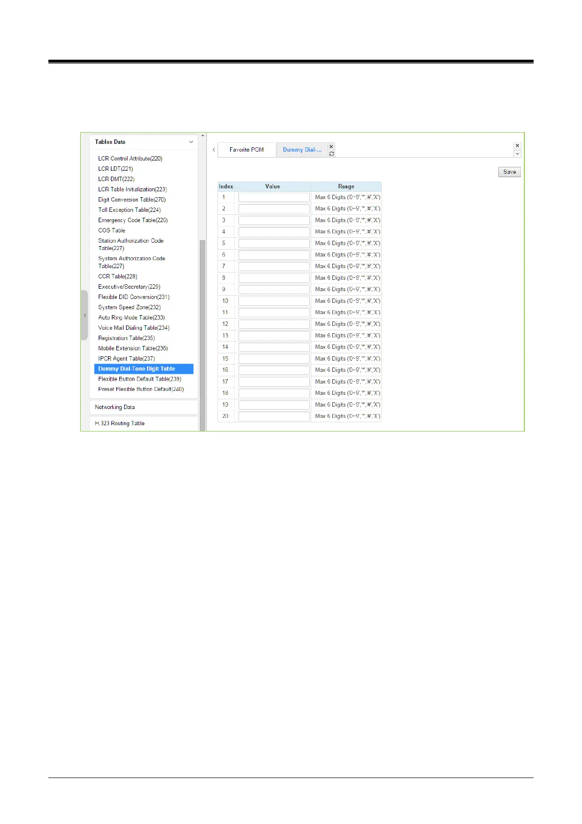The width and height of the screenshot is (582, 824).
Task: Open IPCR Agent Table(237)
Action: tap(127, 359)
